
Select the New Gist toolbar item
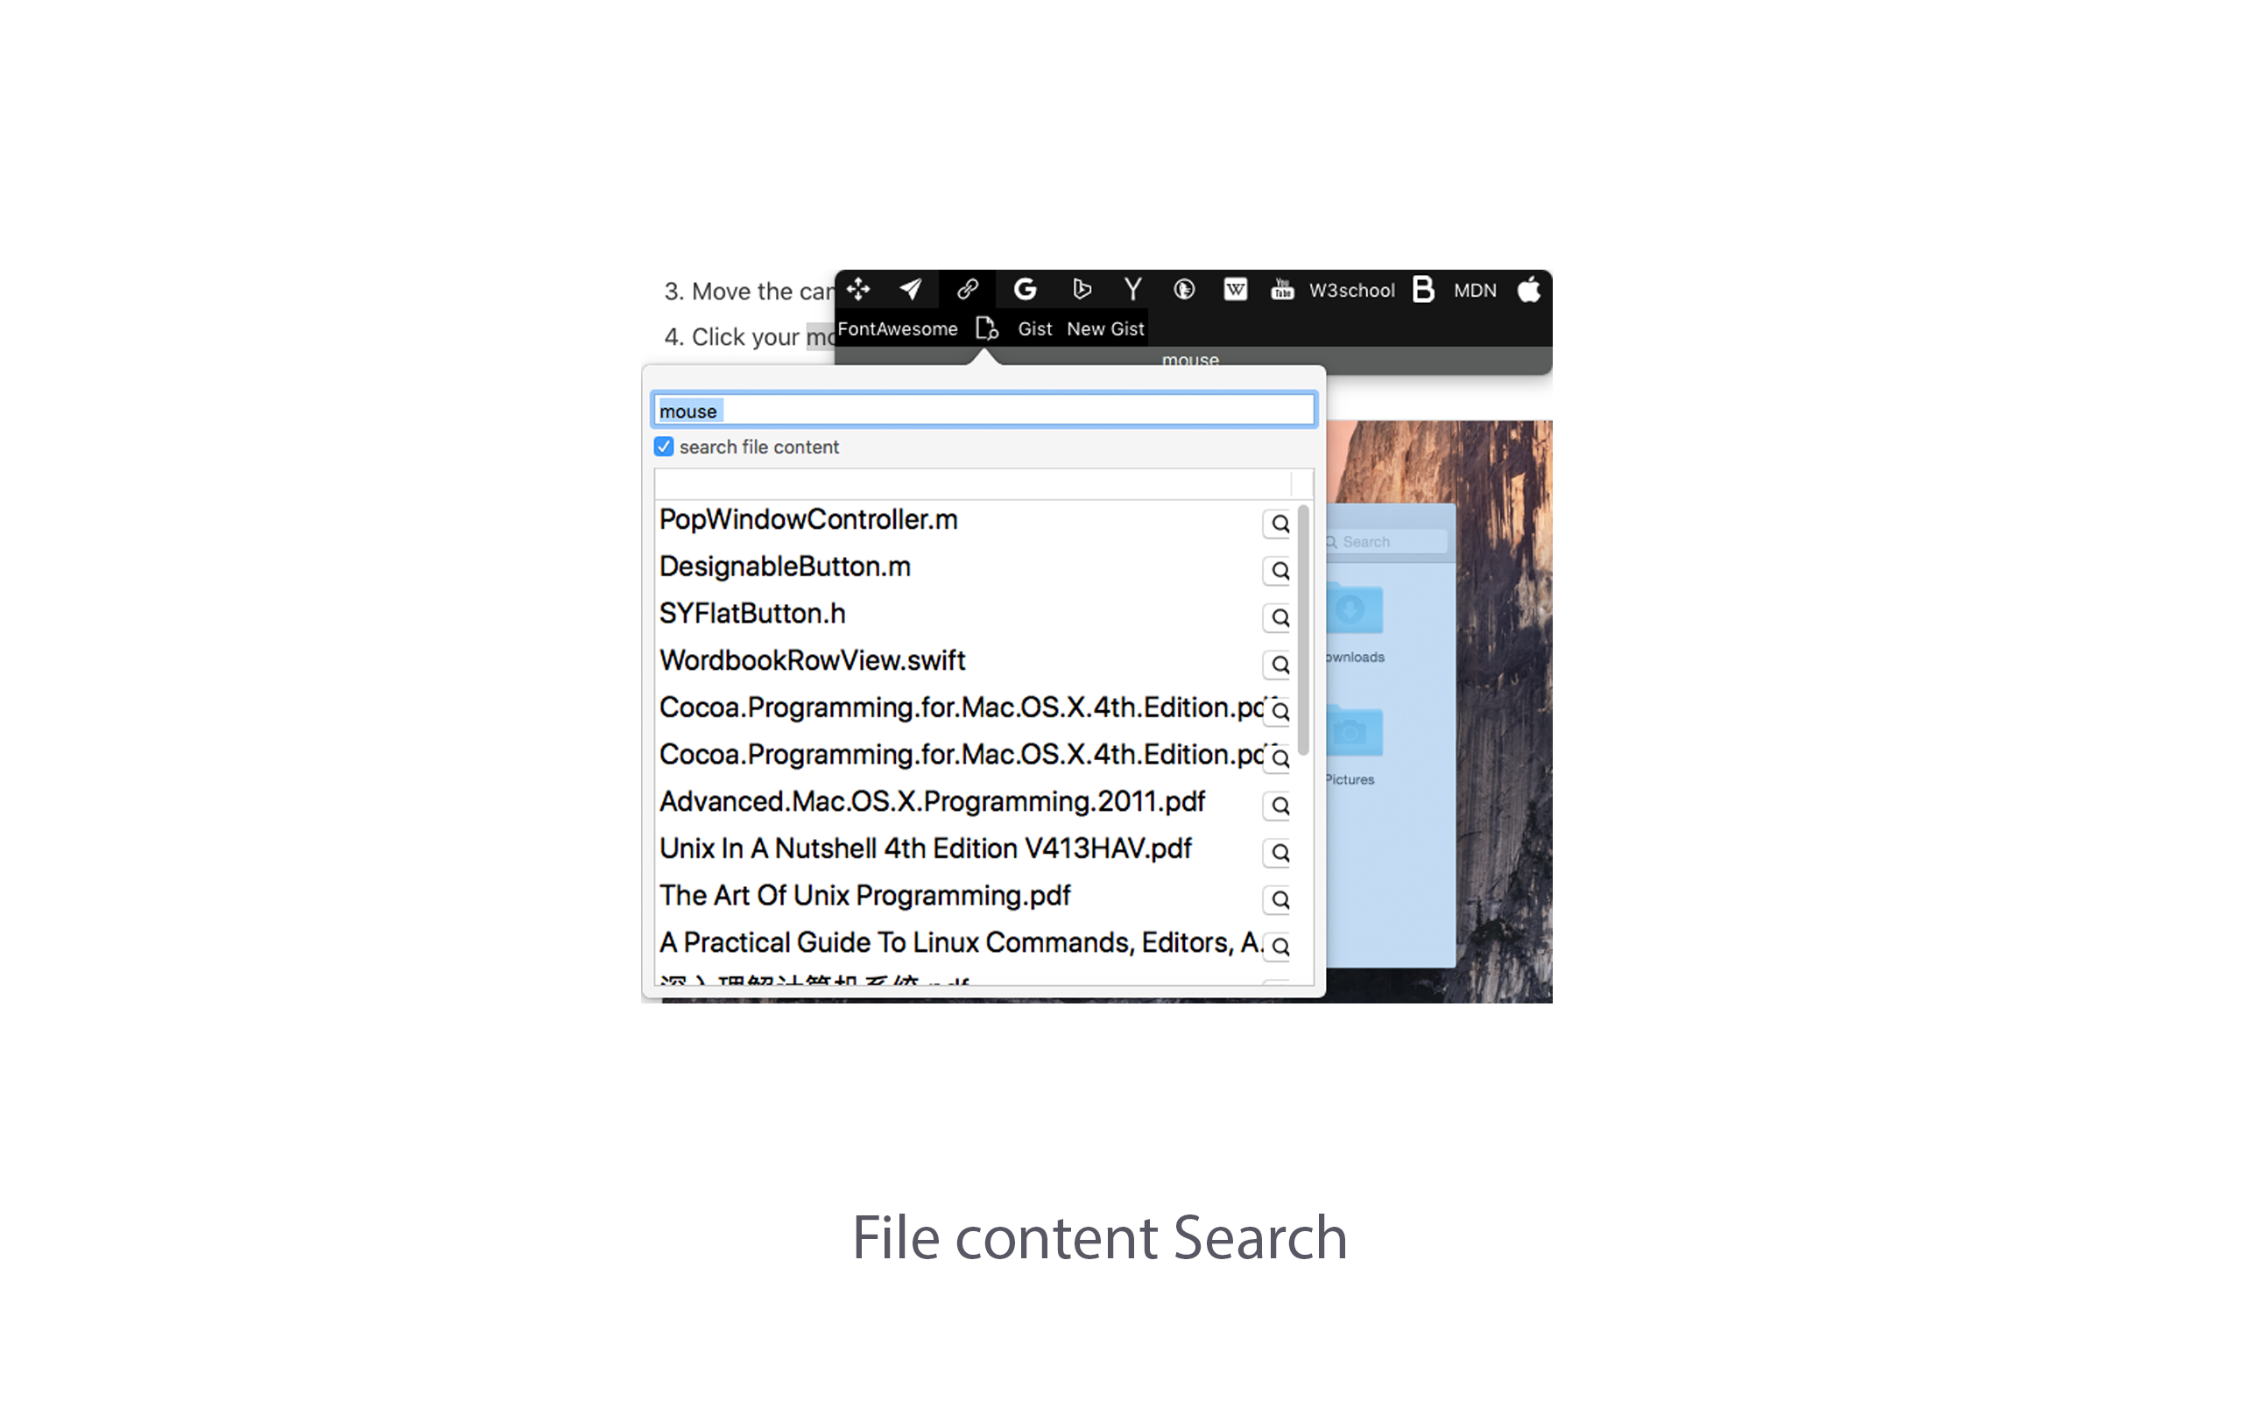(1105, 329)
